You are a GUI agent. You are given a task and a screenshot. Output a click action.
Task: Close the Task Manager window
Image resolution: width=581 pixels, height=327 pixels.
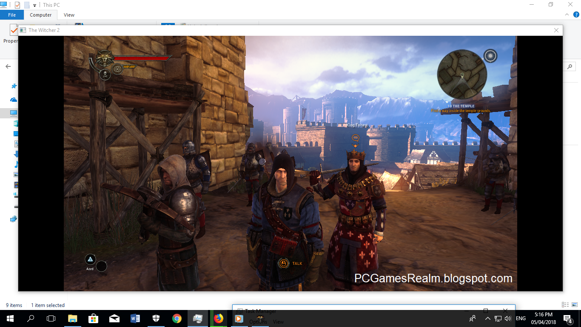click(505, 310)
